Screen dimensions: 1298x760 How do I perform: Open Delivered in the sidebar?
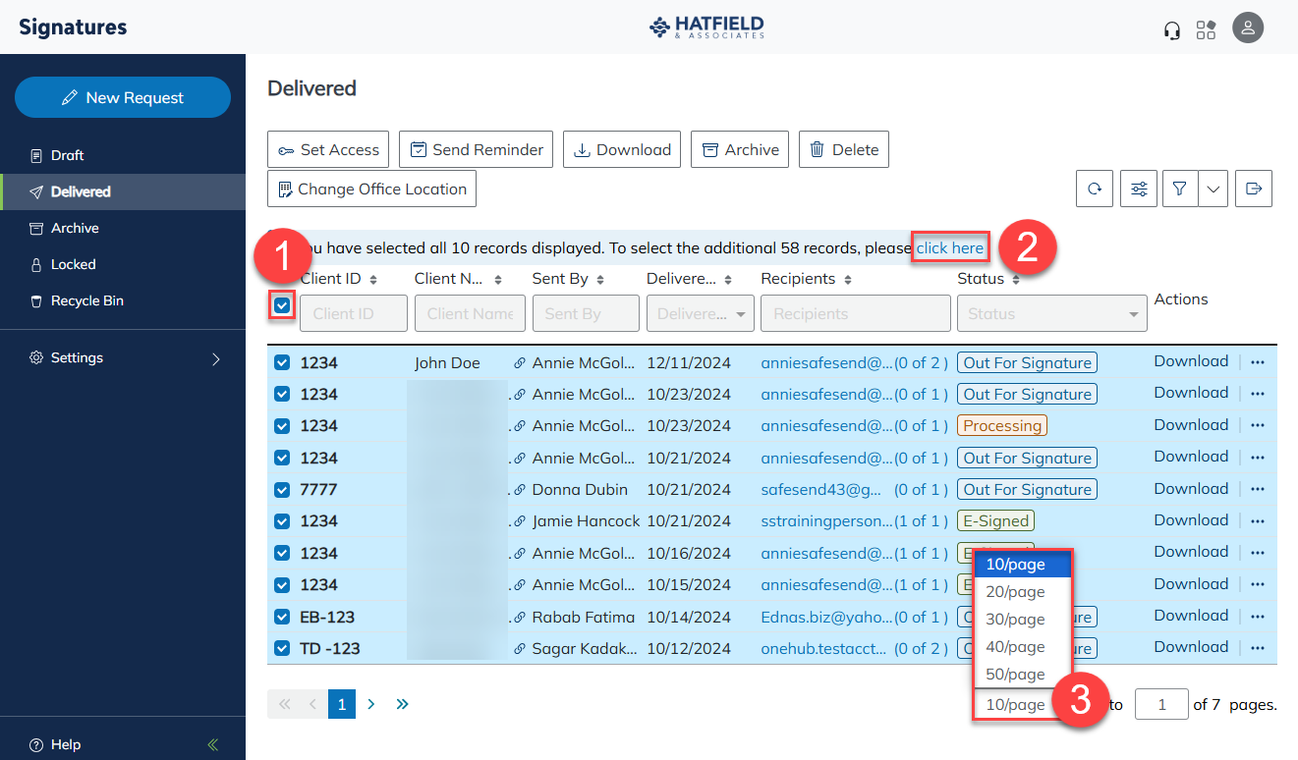(123, 191)
